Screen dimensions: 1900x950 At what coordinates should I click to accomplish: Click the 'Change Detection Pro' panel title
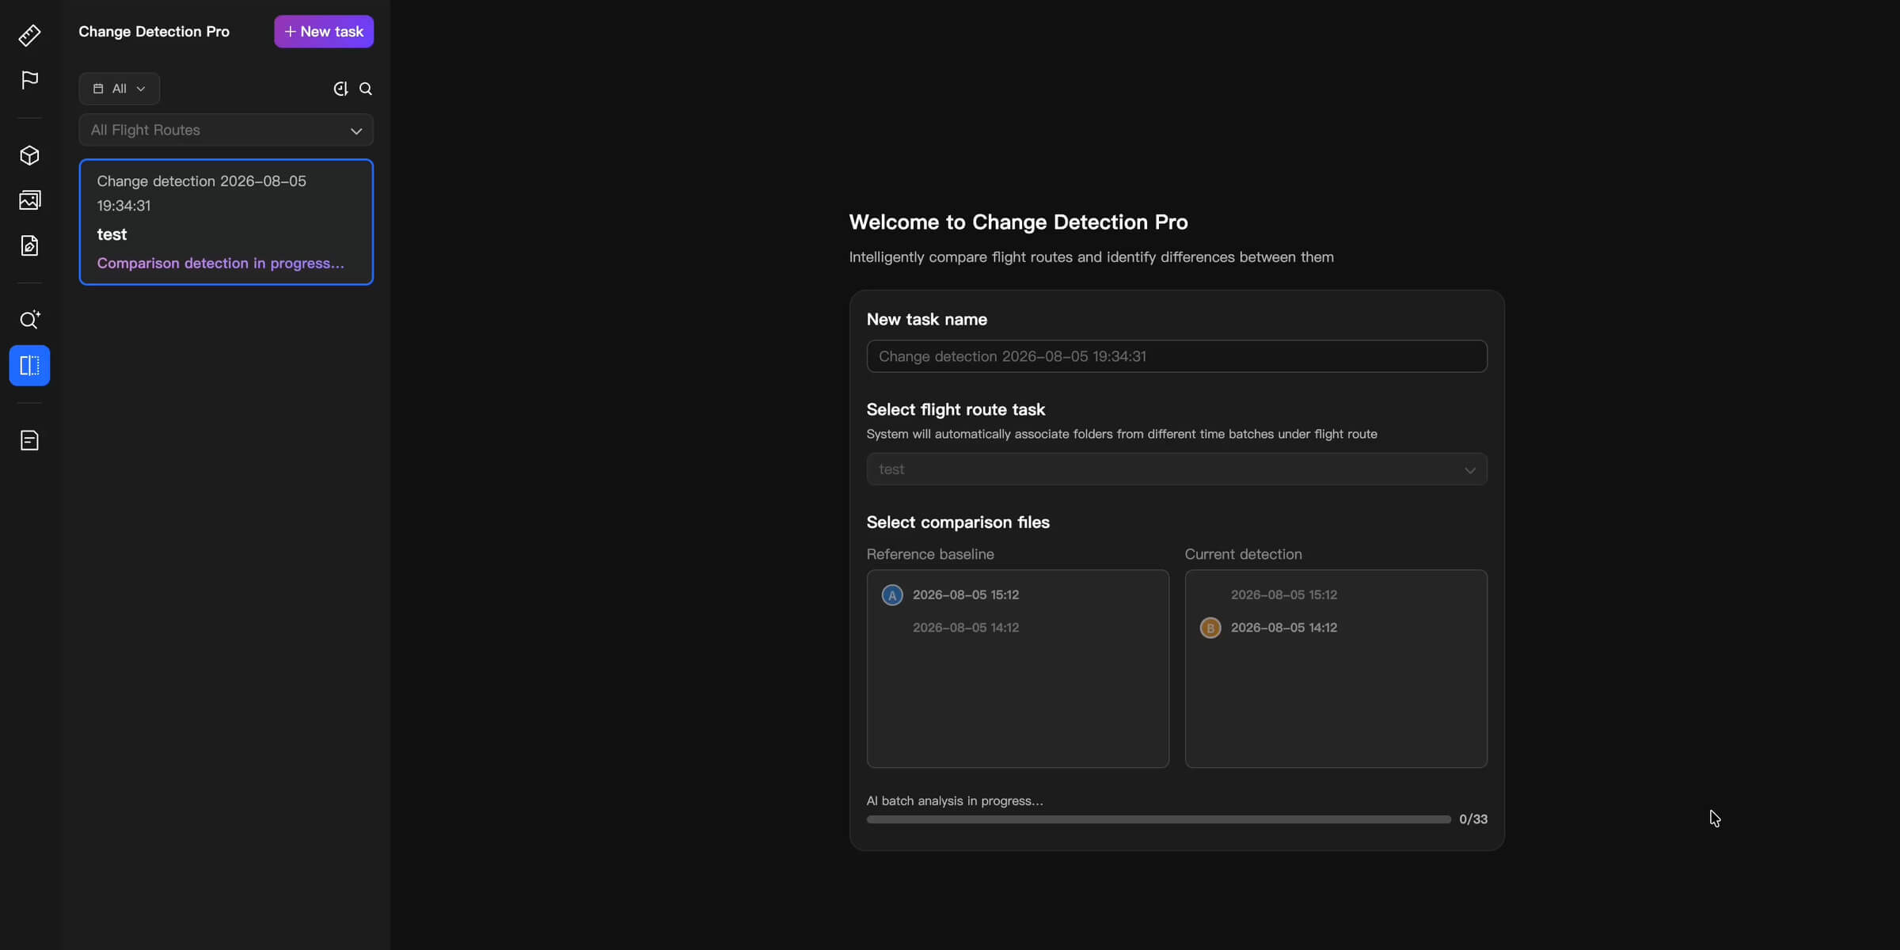154,32
